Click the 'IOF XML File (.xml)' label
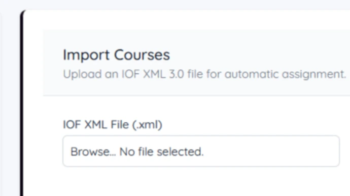The image size is (350, 196). click(x=113, y=124)
